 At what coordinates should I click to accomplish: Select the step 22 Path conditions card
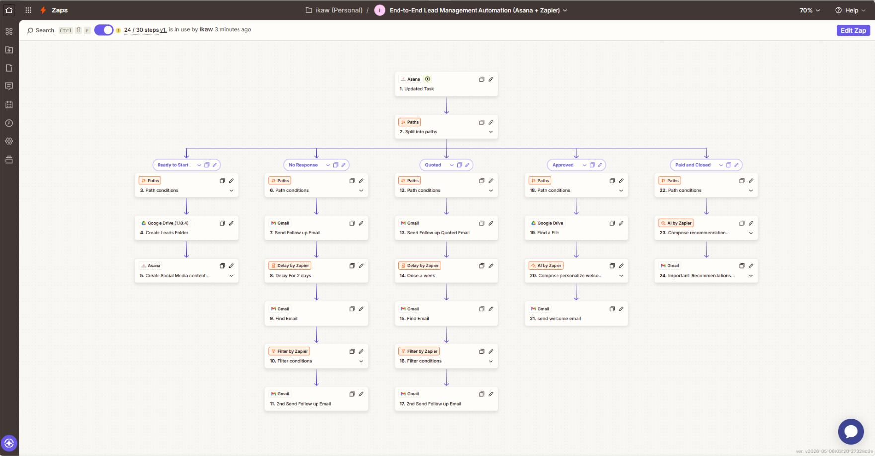(706, 186)
